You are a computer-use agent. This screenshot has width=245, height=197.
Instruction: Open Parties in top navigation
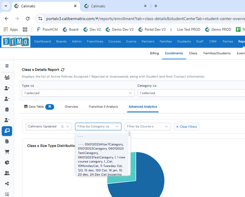[x=228, y=41]
